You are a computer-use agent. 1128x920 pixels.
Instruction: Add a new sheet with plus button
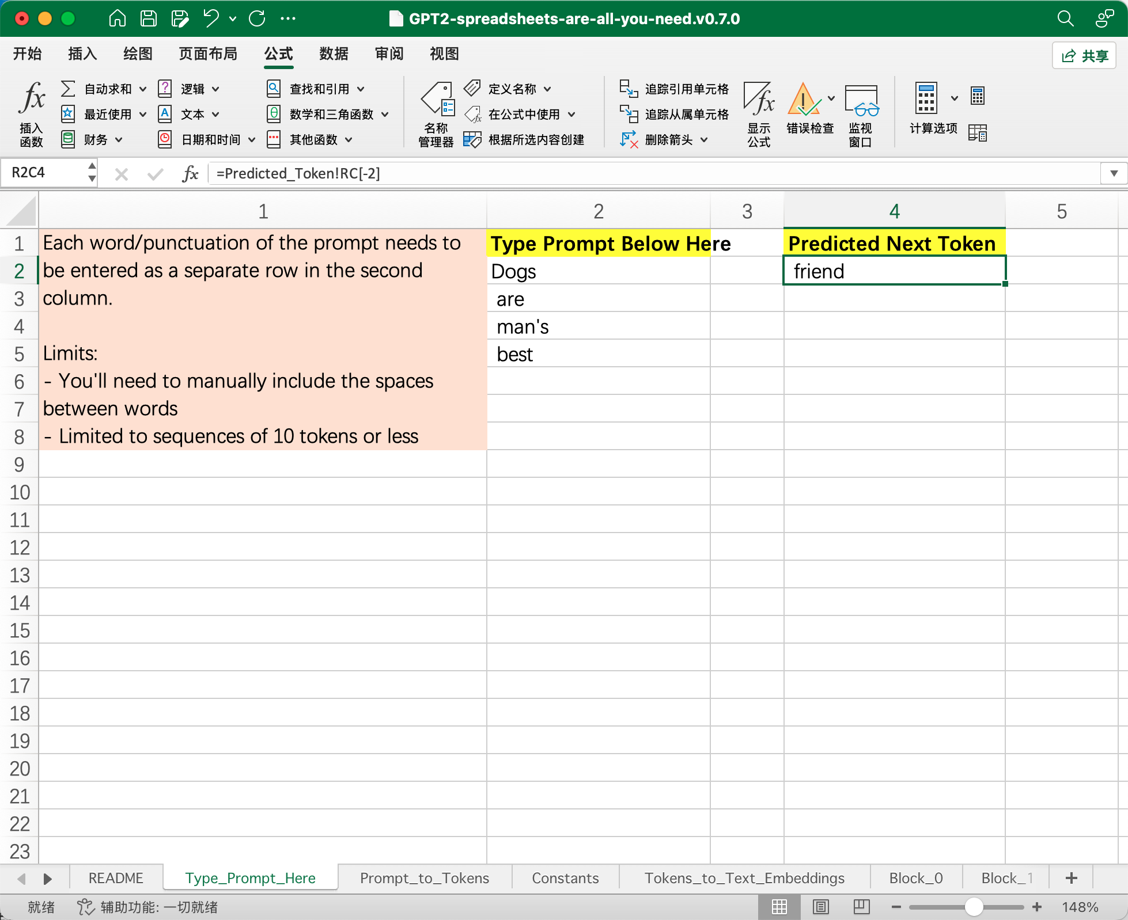coord(1071,878)
